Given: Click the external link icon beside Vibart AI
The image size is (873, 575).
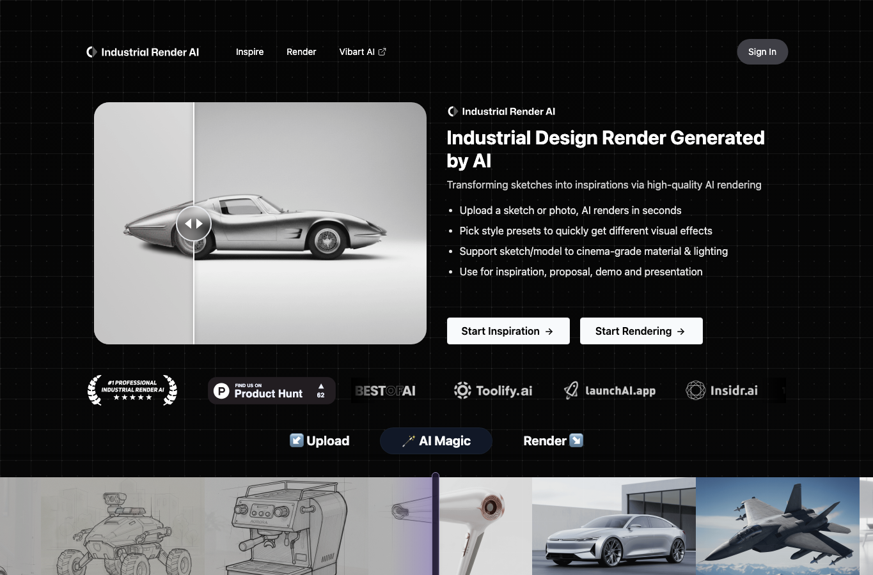Looking at the screenshot, I should coord(382,52).
